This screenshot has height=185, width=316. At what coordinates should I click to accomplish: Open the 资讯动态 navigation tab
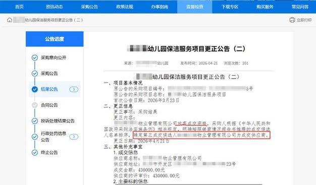[55, 7]
